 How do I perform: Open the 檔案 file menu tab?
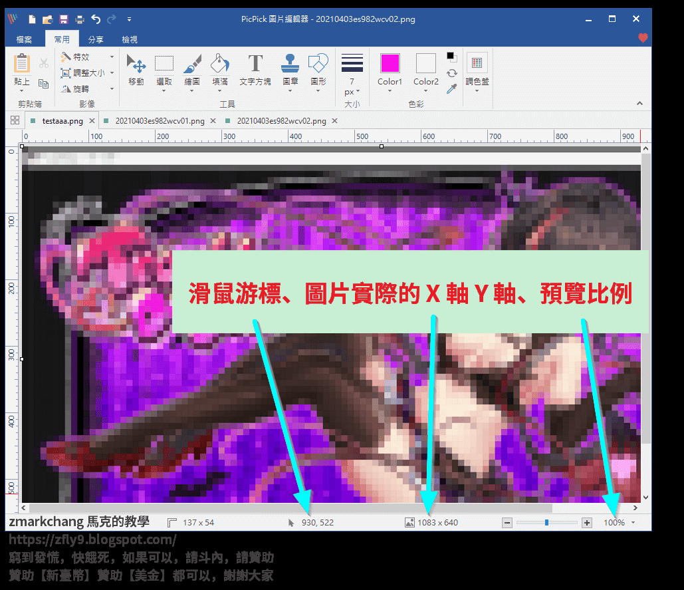coord(24,39)
